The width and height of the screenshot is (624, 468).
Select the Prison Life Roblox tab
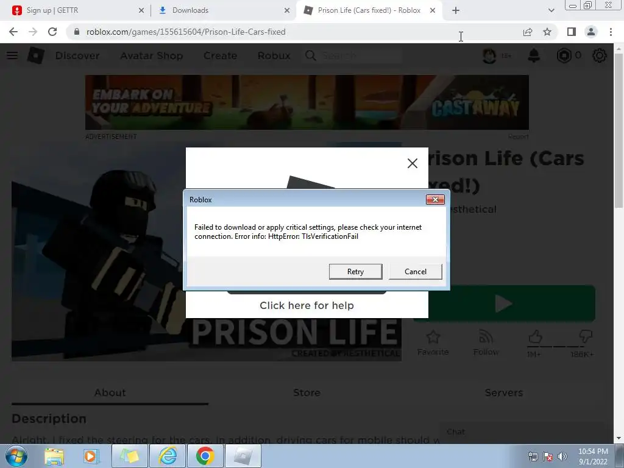[368, 10]
